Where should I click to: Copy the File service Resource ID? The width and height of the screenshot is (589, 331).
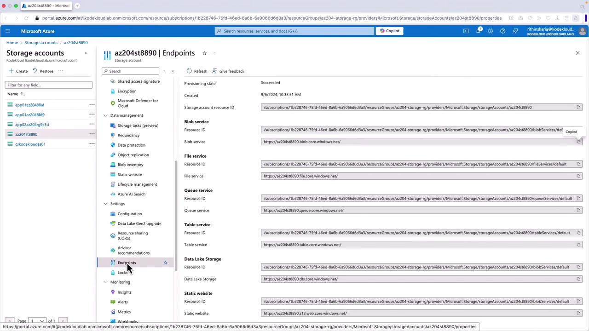click(578, 164)
